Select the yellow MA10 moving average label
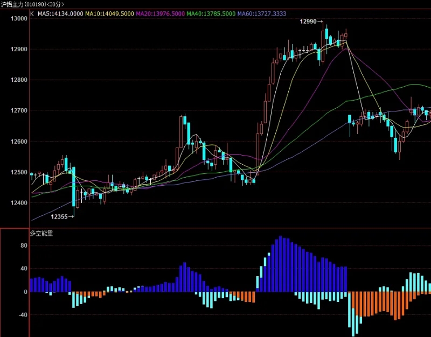 tap(110, 14)
